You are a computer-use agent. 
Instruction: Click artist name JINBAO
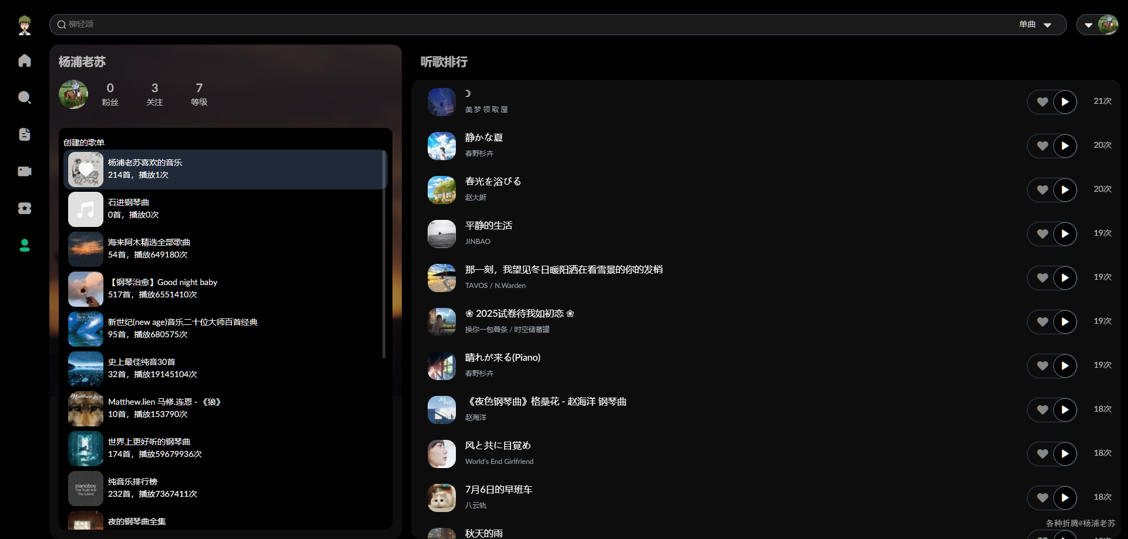478,242
